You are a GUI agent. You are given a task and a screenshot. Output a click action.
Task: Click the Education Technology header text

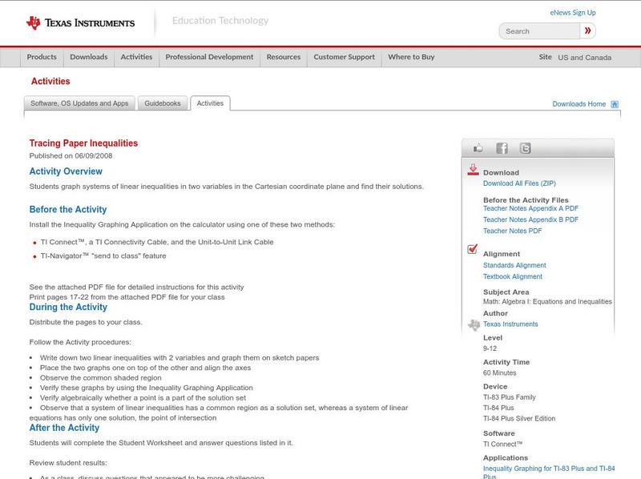pos(220,21)
